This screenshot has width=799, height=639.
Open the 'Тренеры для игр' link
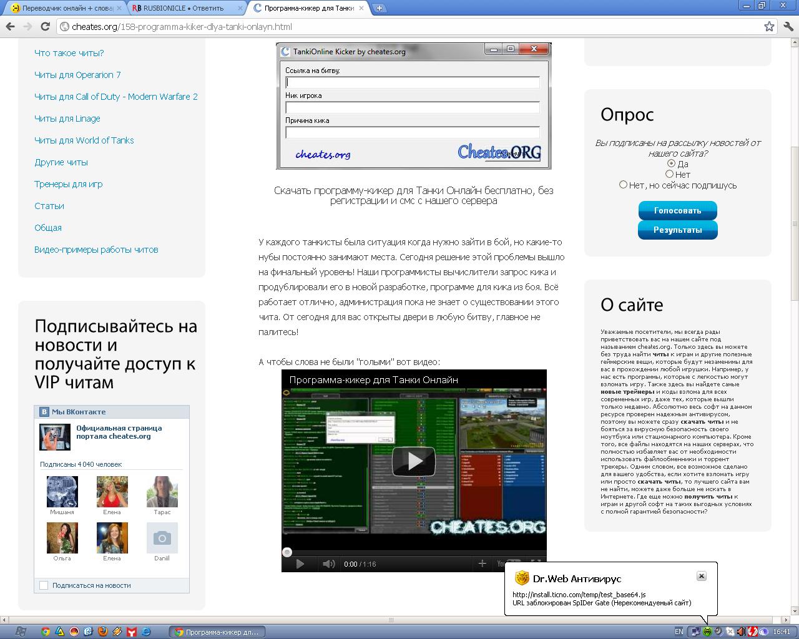(x=69, y=184)
